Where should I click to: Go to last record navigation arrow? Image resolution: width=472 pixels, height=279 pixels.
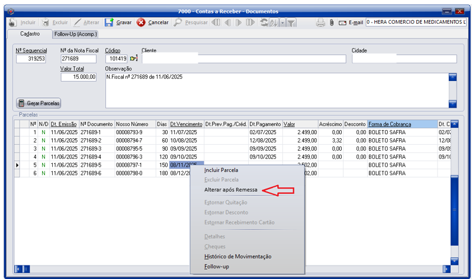click(251, 22)
